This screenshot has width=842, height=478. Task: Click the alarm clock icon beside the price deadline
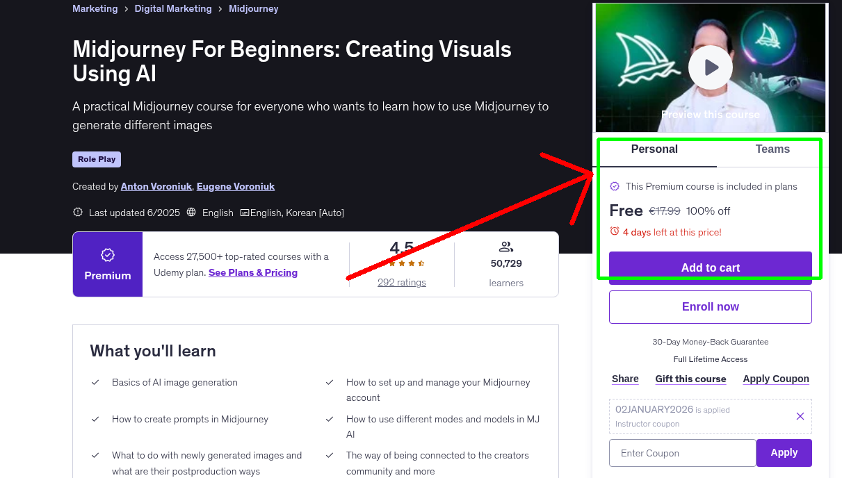click(x=615, y=232)
